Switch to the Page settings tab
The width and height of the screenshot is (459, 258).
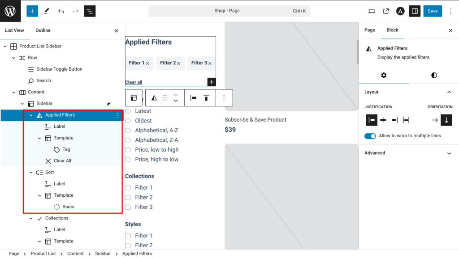pyautogui.click(x=369, y=30)
